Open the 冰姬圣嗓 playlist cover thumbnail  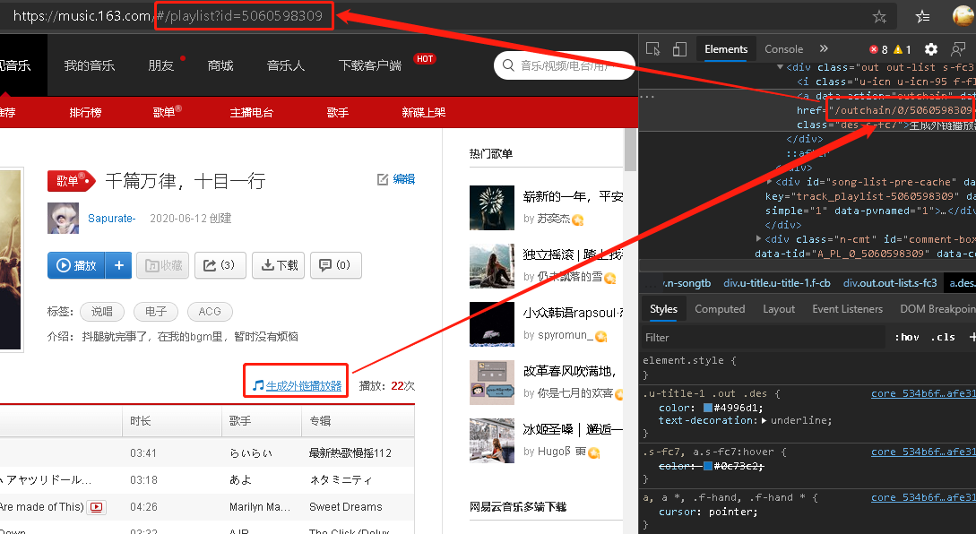pyautogui.click(x=492, y=441)
